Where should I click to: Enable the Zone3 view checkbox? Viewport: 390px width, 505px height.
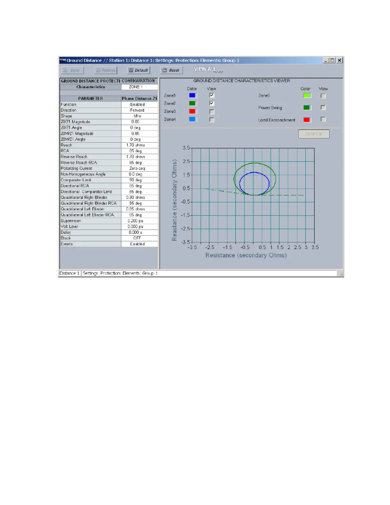tap(212, 112)
